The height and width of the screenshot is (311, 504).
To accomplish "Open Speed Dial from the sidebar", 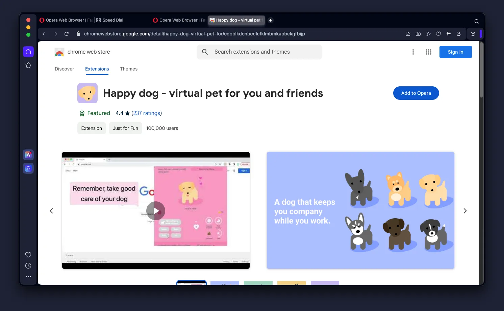I will (x=28, y=52).
